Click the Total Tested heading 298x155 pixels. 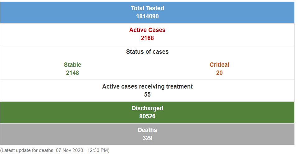[x=147, y=8]
